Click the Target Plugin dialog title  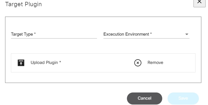[23, 4]
